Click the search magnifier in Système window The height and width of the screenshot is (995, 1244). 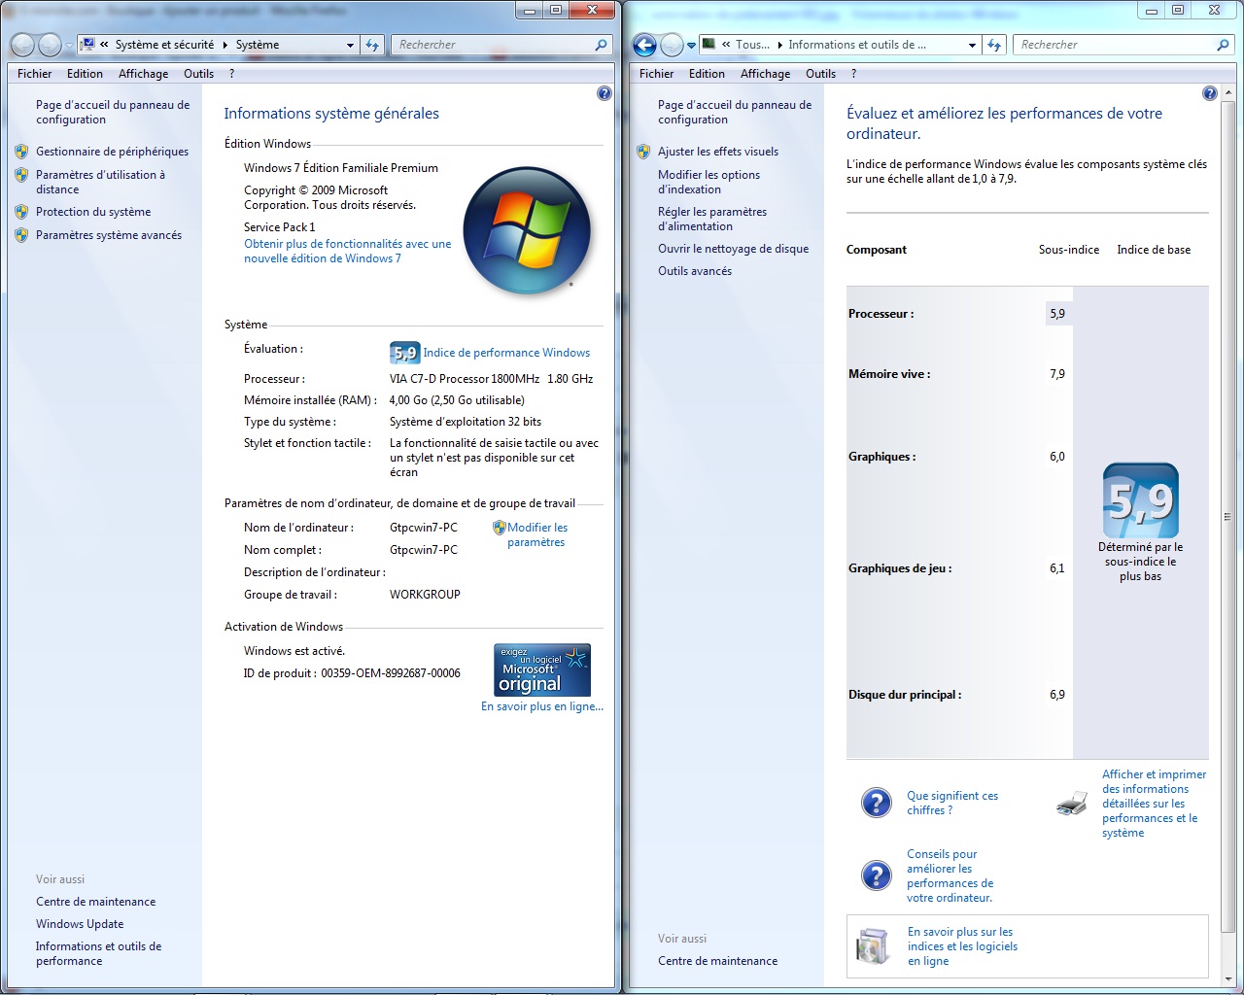(x=601, y=45)
